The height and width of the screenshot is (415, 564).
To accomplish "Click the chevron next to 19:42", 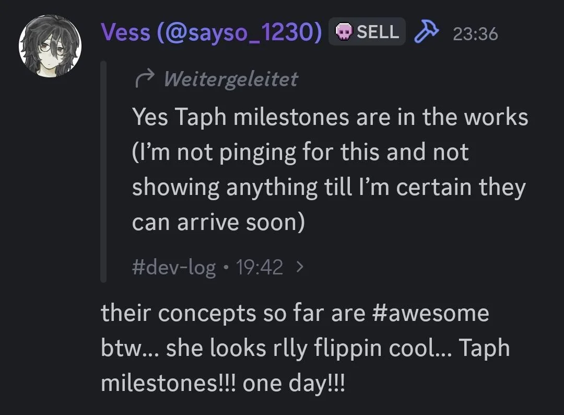I will pos(299,268).
